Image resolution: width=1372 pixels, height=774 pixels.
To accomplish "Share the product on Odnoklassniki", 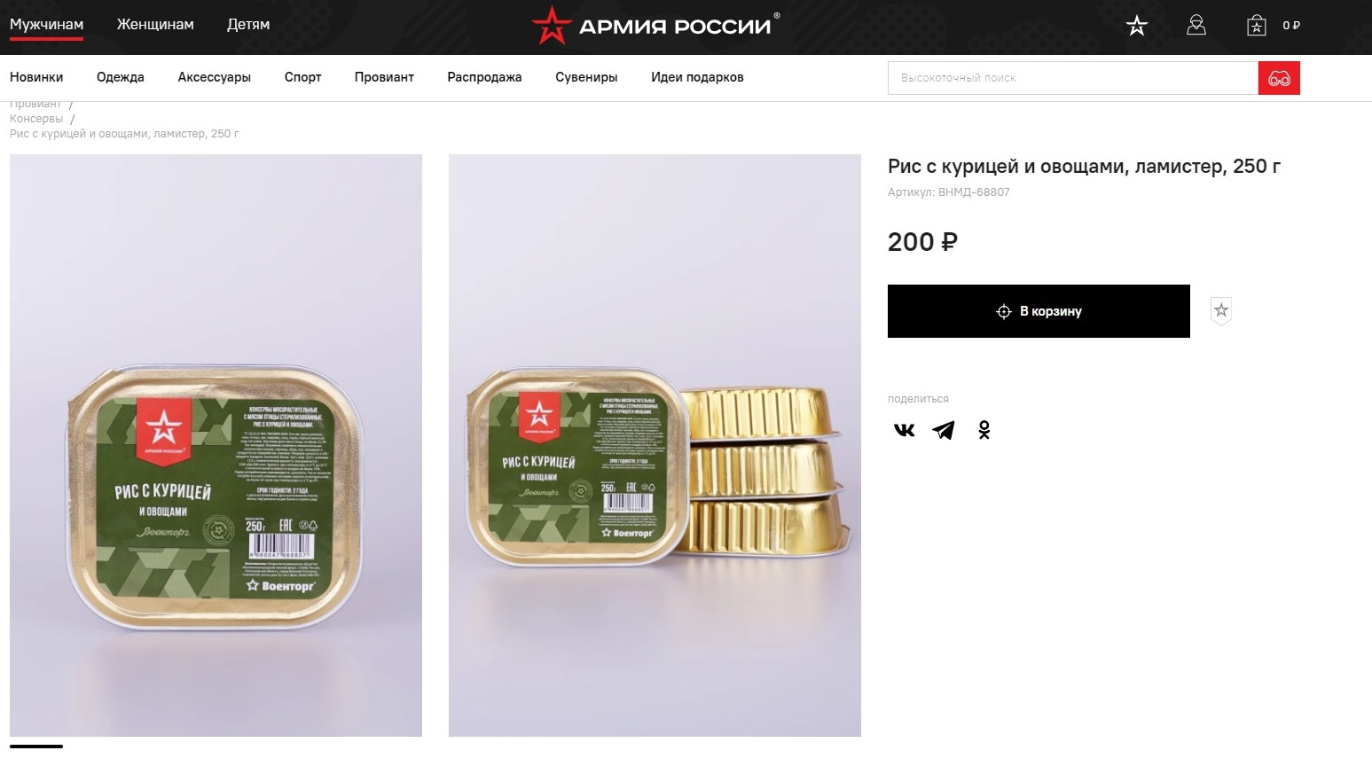I will (984, 430).
